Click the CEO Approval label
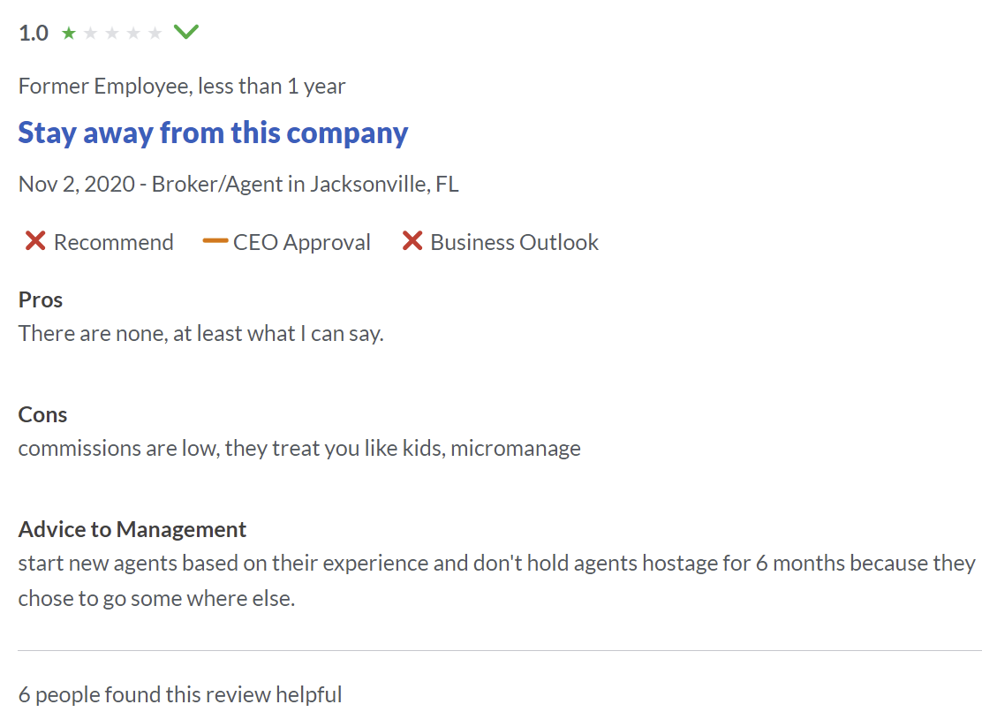This screenshot has width=982, height=727. [x=301, y=242]
